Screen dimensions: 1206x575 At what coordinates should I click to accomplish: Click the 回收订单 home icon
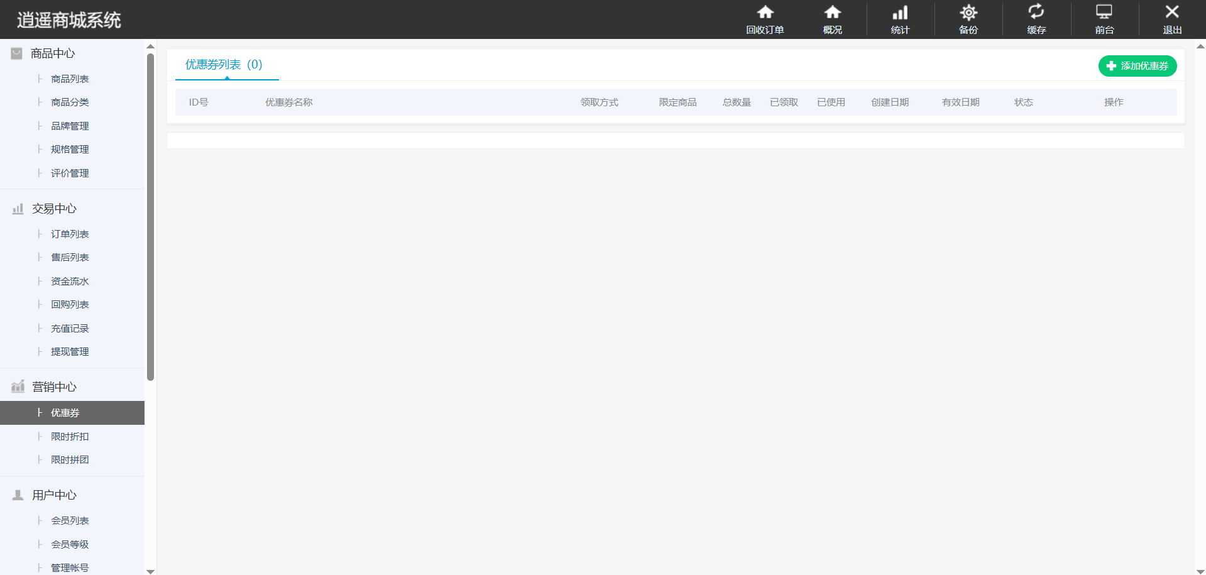(765, 13)
